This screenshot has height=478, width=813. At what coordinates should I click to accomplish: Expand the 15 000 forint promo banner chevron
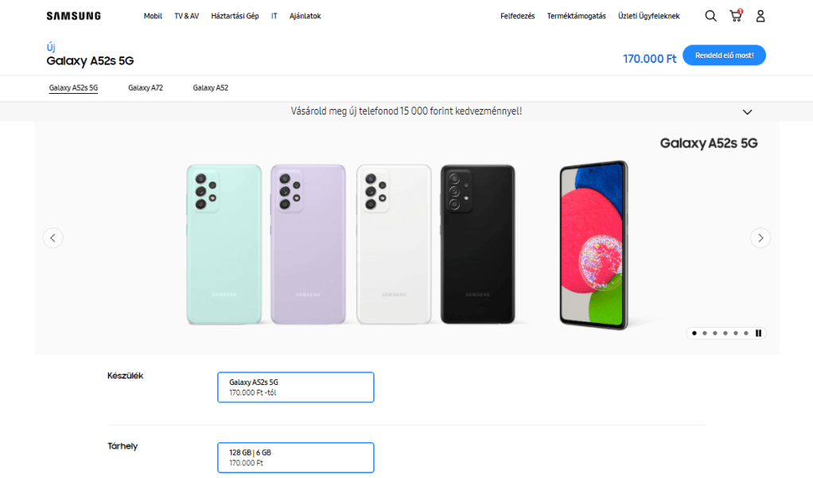tap(747, 112)
